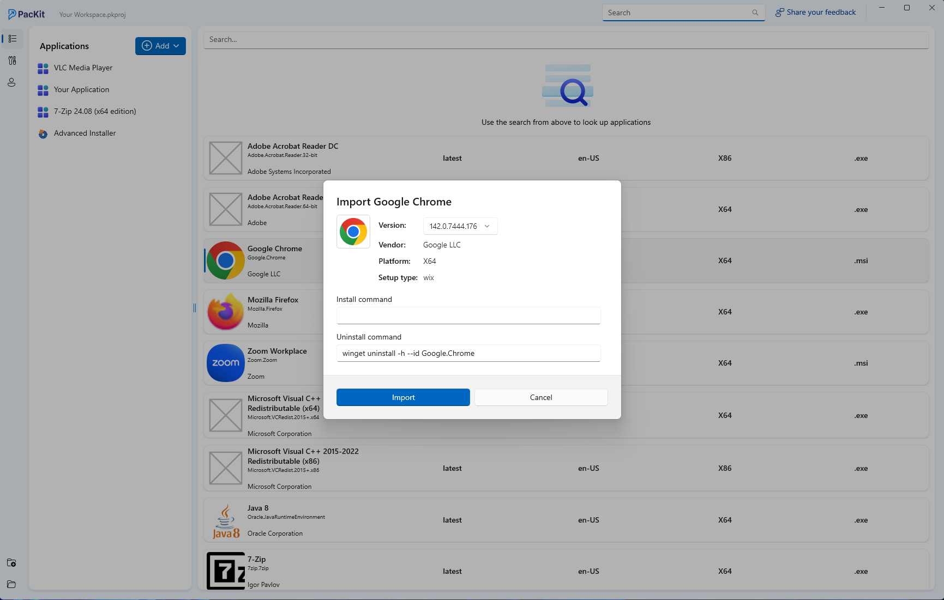Open the user account icon in the left rail

(12, 82)
